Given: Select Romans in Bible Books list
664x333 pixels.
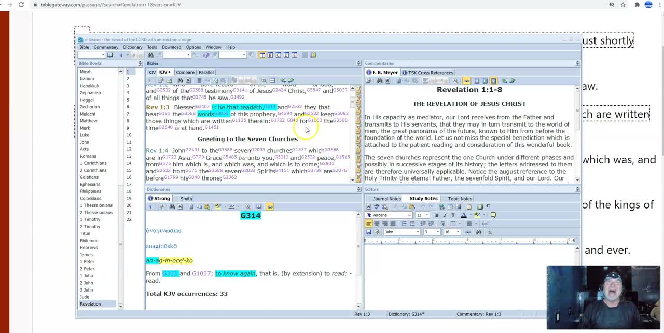Looking at the screenshot, I should (88, 156).
